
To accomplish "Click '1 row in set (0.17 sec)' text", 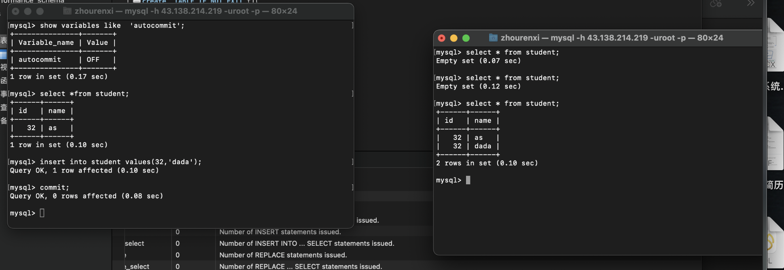I will 59,76.
